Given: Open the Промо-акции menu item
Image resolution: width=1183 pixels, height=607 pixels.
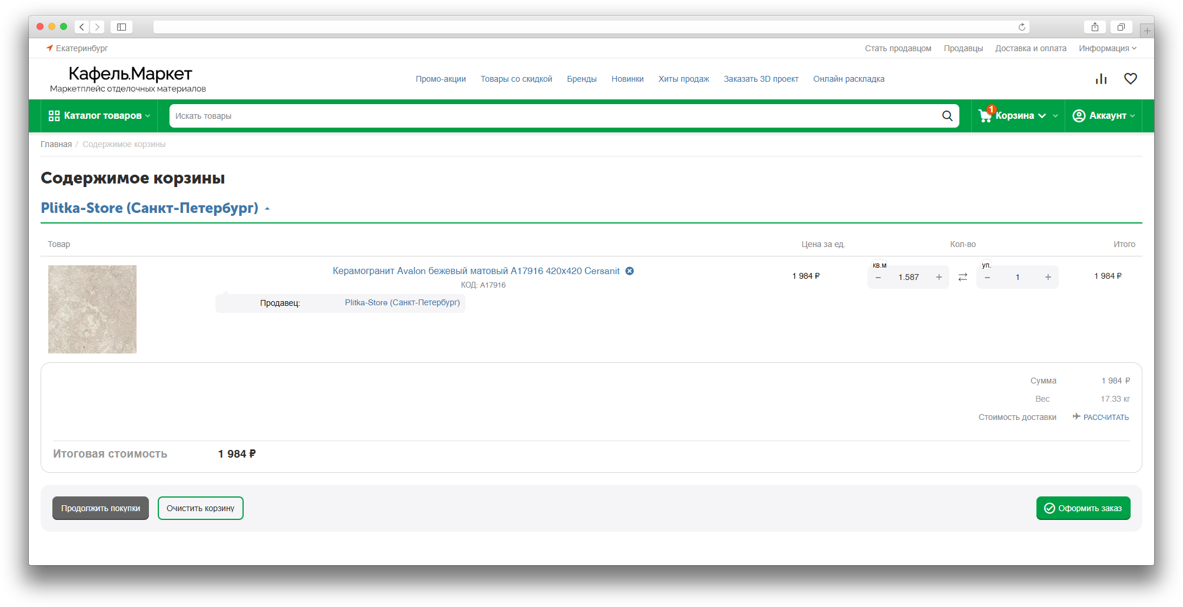Looking at the screenshot, I should 440,79.
